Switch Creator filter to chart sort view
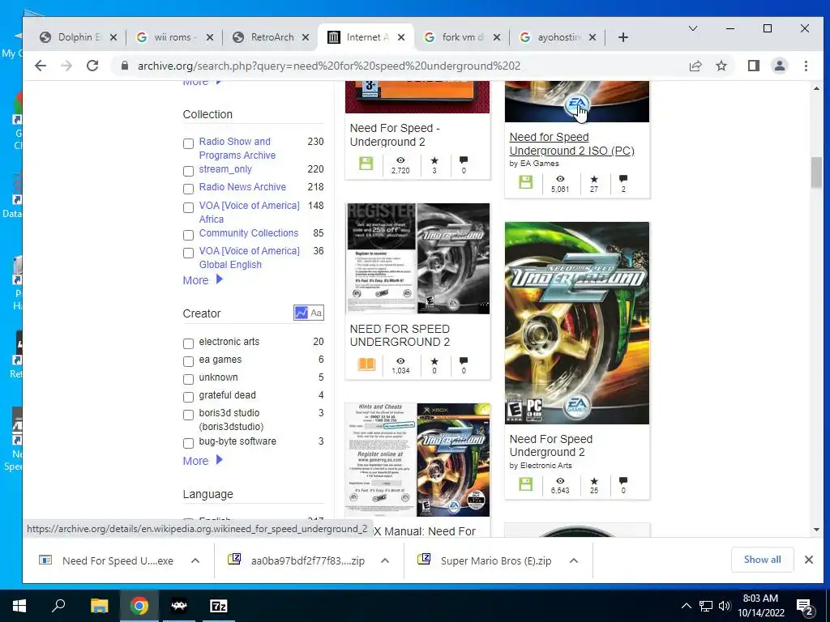 pyautogui.click(x=301, y=313)
